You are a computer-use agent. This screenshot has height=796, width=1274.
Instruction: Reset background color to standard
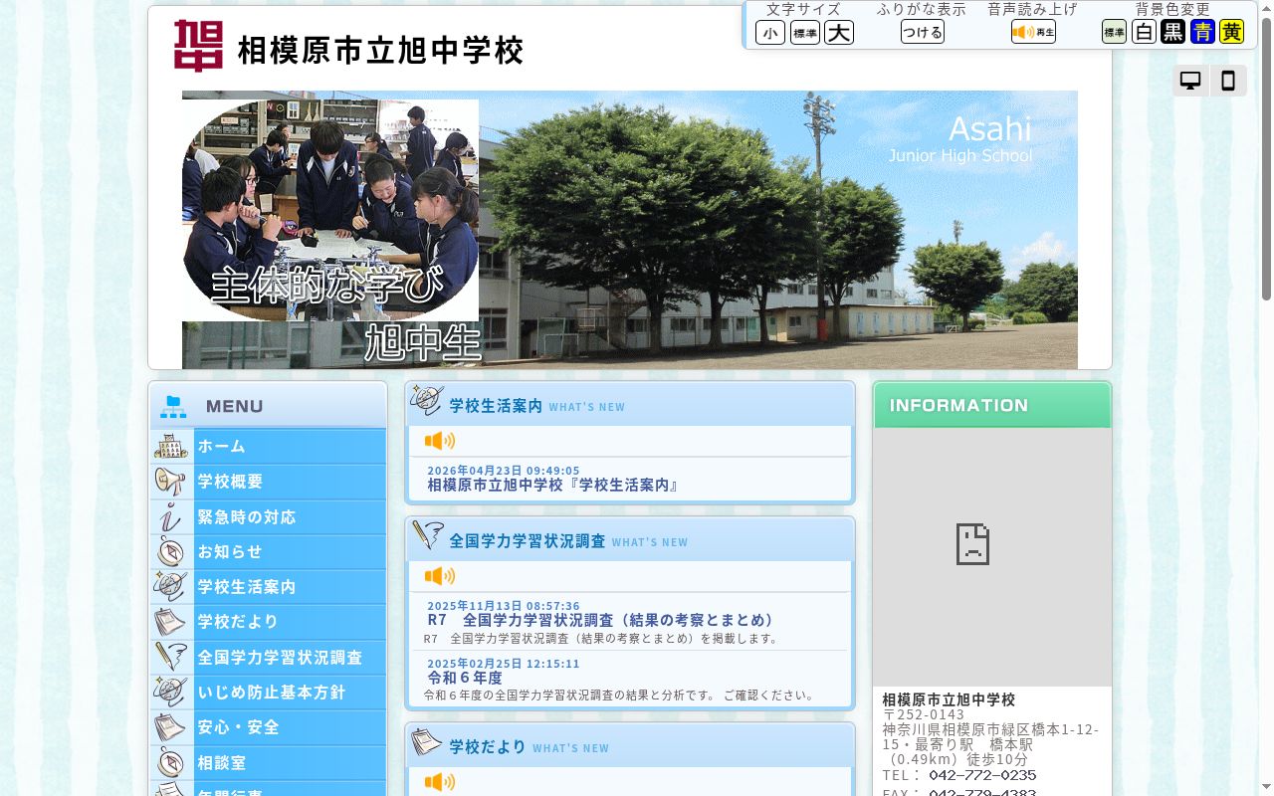click(1114, 32)
